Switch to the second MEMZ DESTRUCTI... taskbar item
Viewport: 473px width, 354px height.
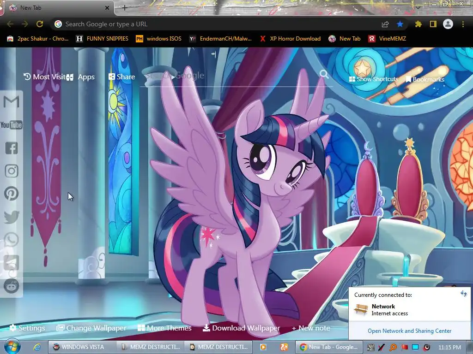point(218,347)
